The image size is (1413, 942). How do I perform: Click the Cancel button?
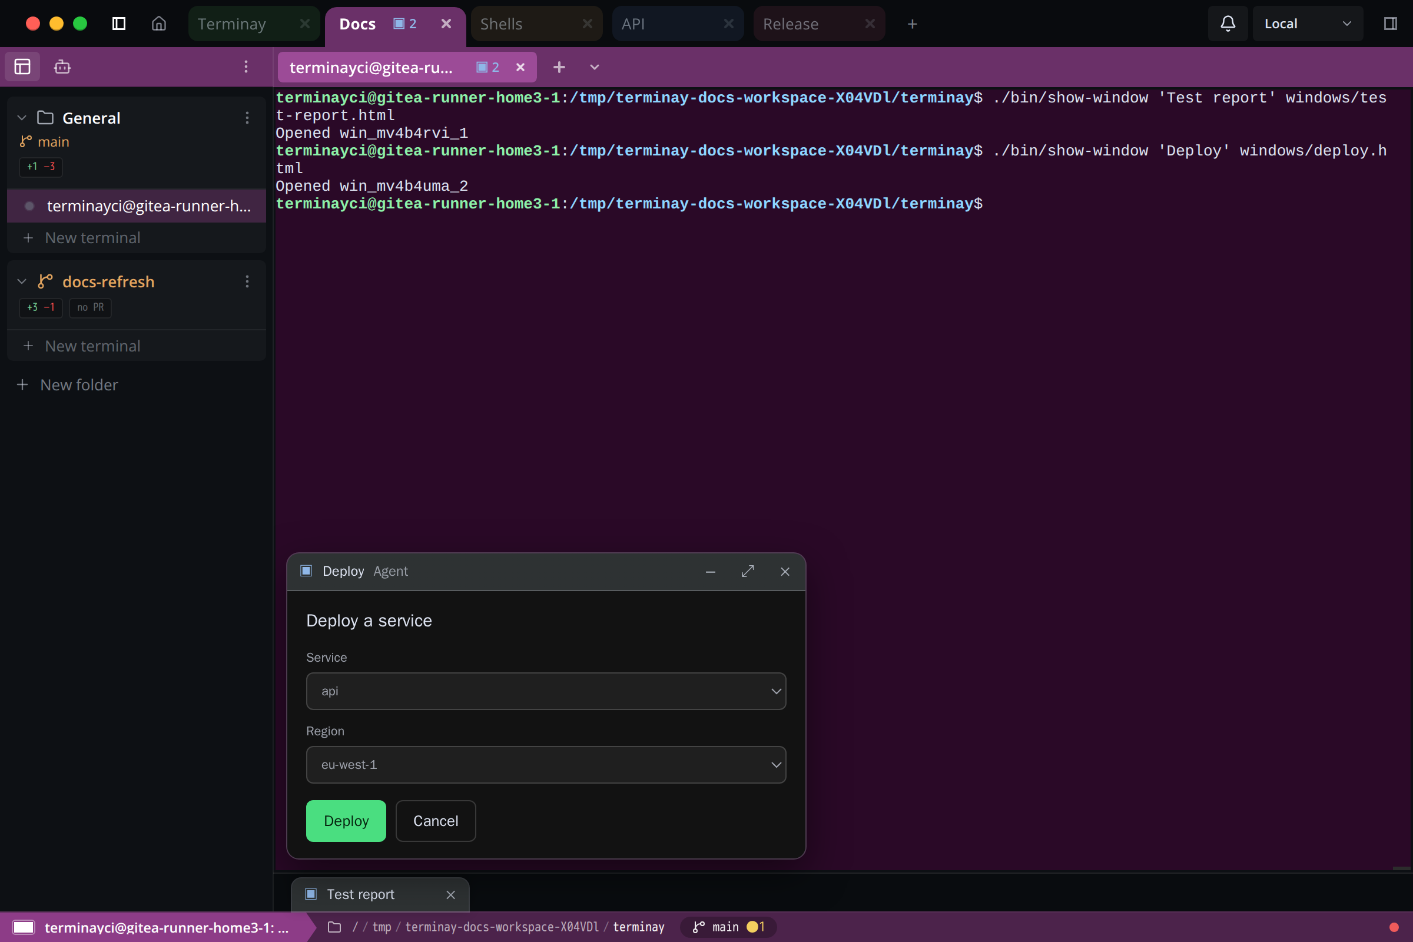(436, 821)
